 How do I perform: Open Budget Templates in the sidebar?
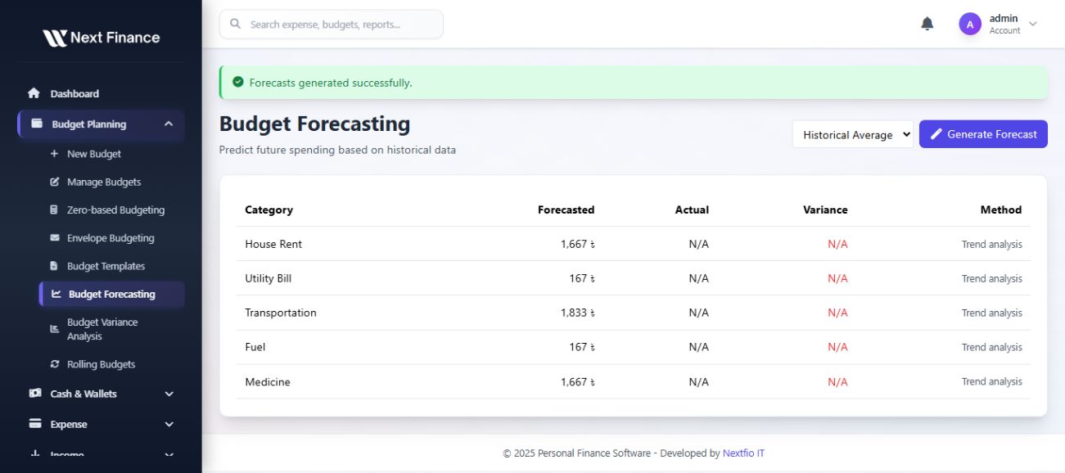106,266
